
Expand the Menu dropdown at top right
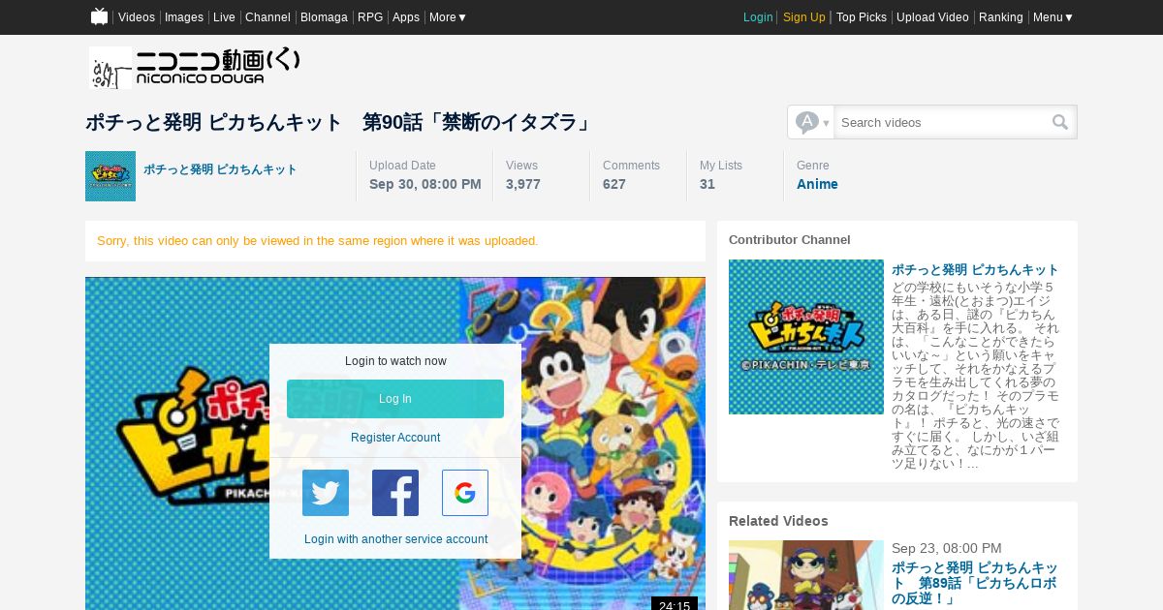(x=1053, y=17)
